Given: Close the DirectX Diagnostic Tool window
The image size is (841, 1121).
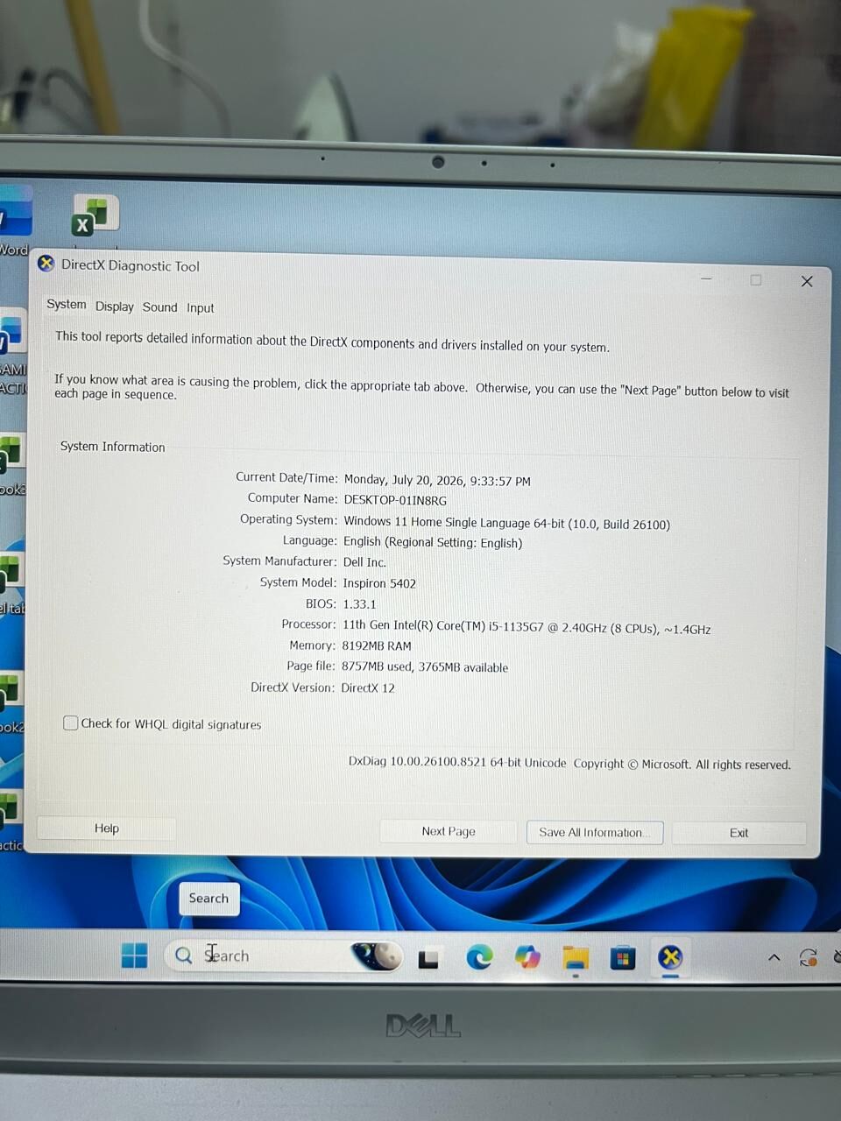Looking at the screenshot, I should pos(807,281).
